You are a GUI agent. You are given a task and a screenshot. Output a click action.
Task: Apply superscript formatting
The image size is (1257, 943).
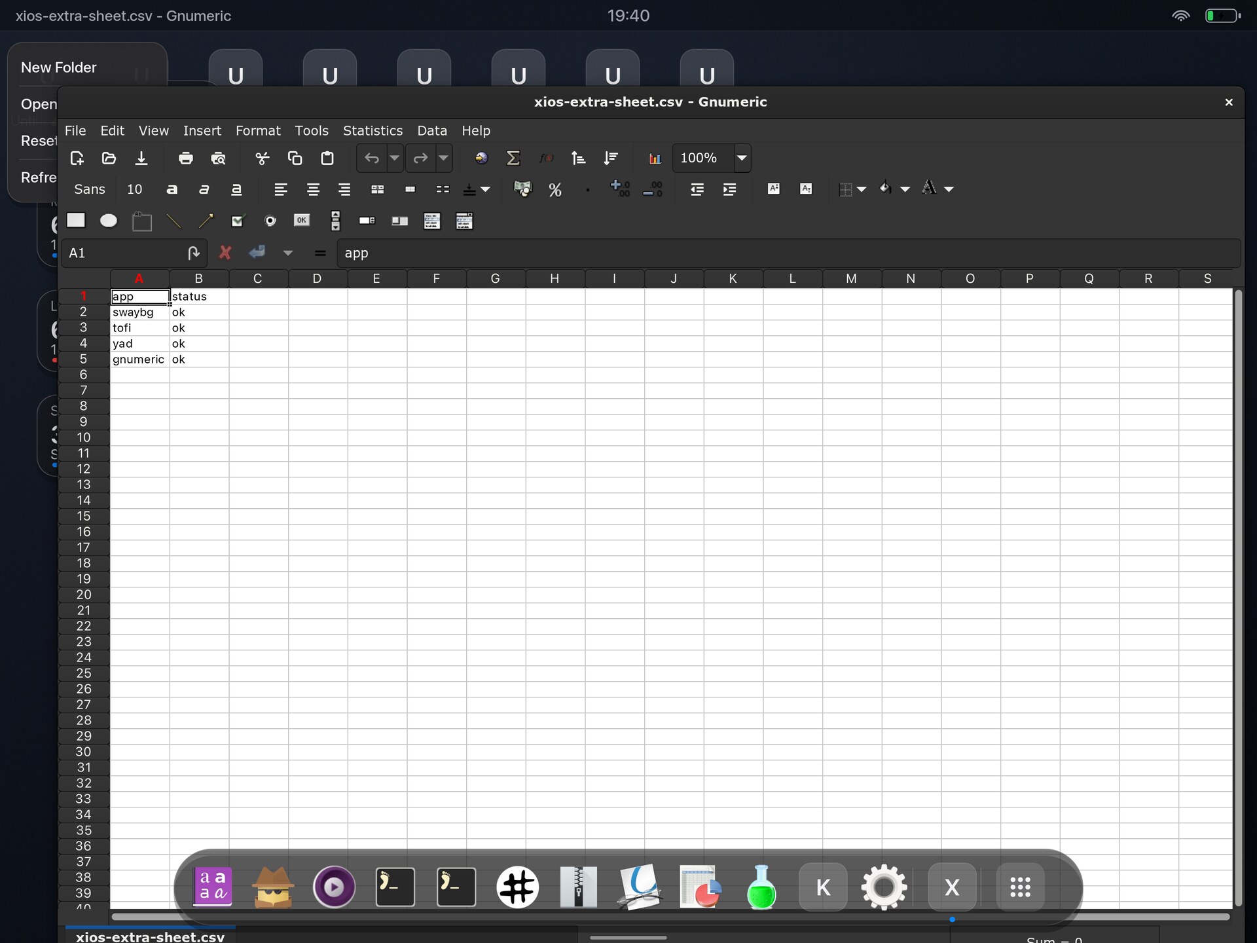coord(774,189)
